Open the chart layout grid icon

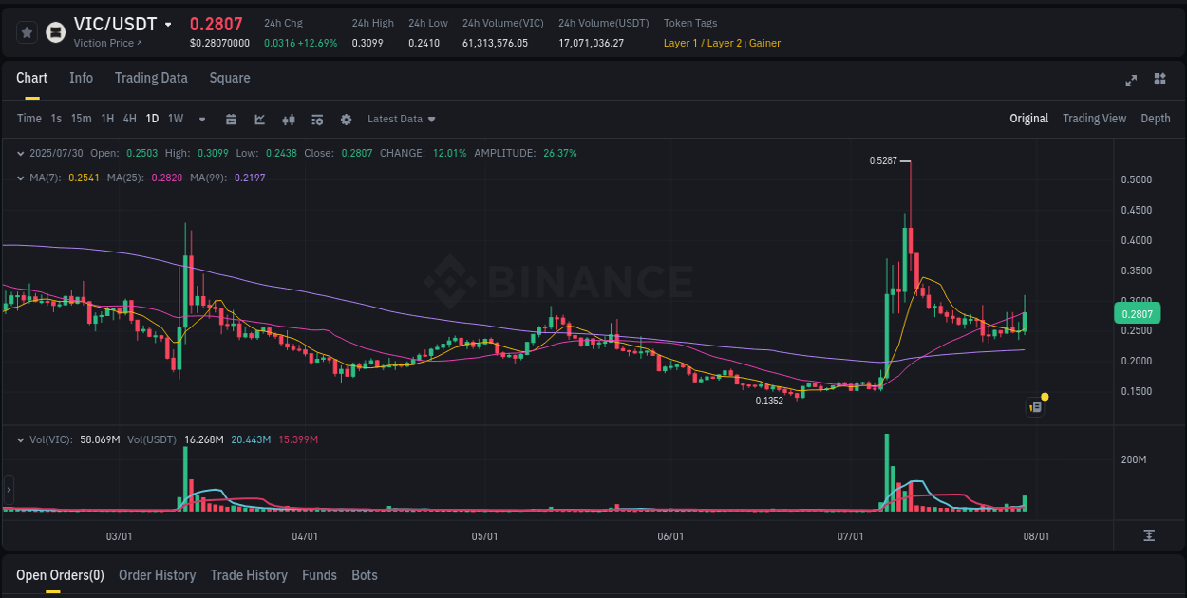tap(1160, 81)
